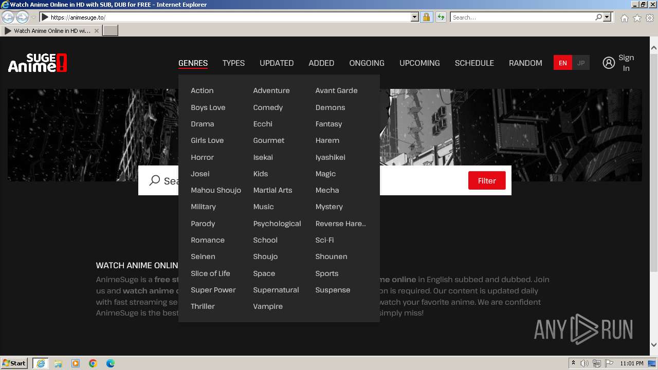Select Adventure genre

coord(271,90)
